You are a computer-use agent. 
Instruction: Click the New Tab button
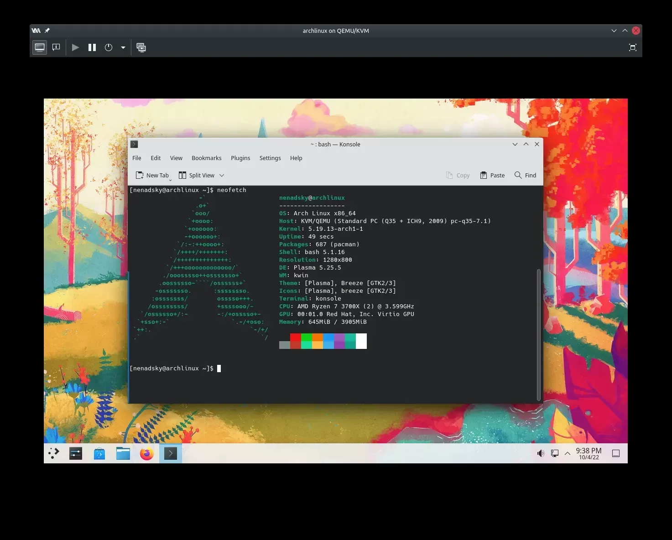(152, 176)
